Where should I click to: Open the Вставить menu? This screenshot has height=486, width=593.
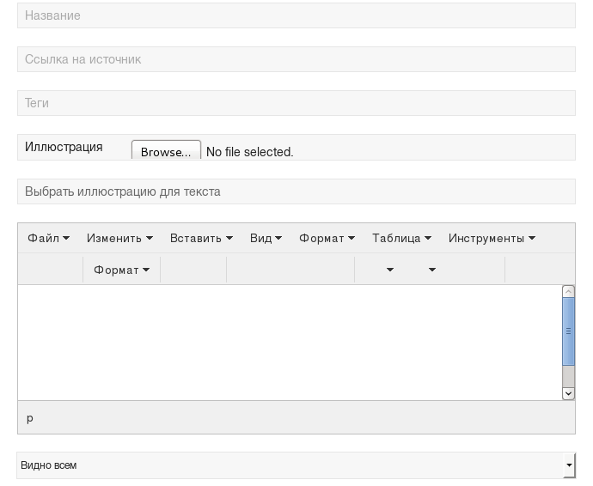point(201,238)
